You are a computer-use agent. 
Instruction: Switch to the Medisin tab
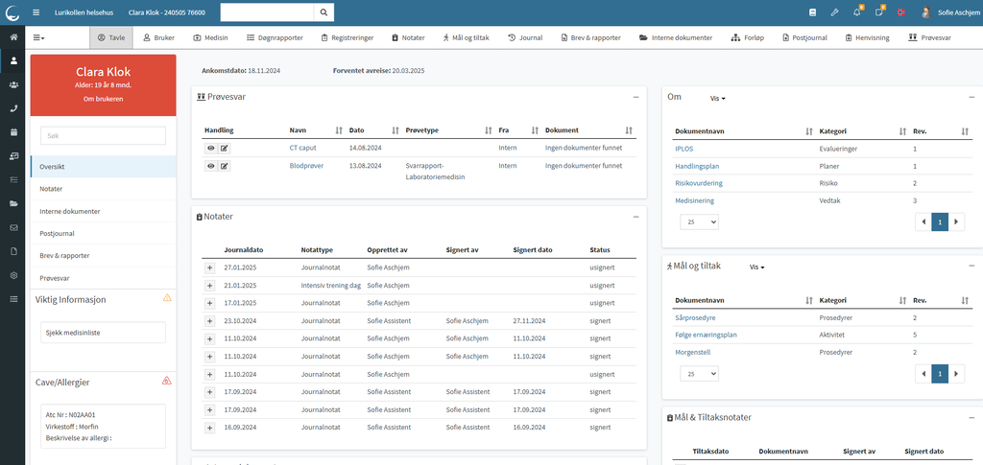pos(210,37)
